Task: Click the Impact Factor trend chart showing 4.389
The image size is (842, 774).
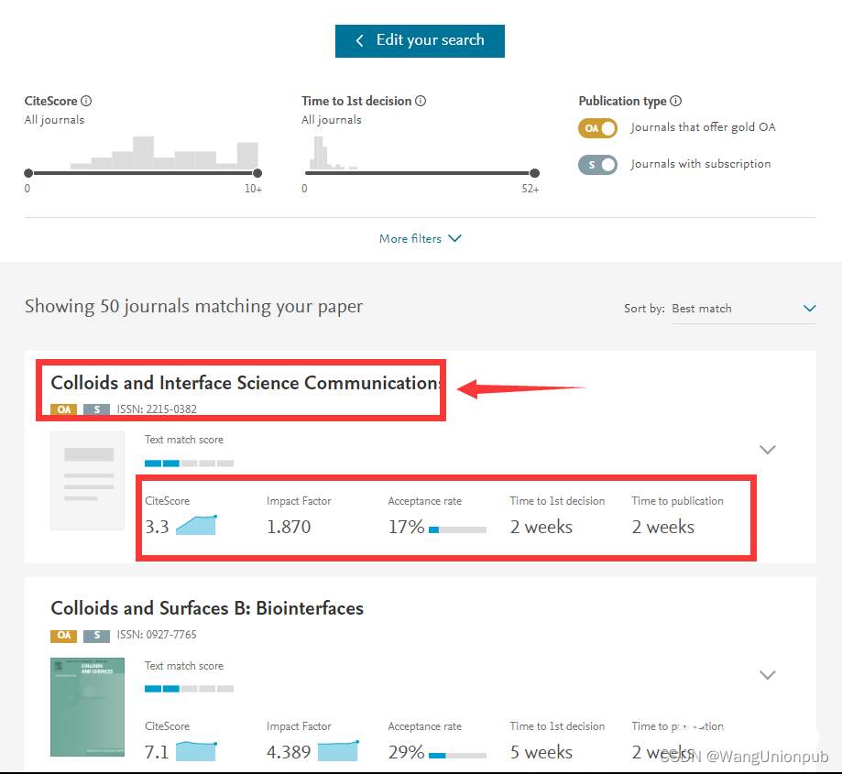Action: coord(337,751)
